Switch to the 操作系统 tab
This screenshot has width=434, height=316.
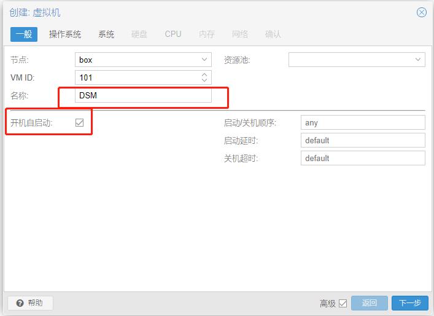pyautogui.click(x=65, y=34)
